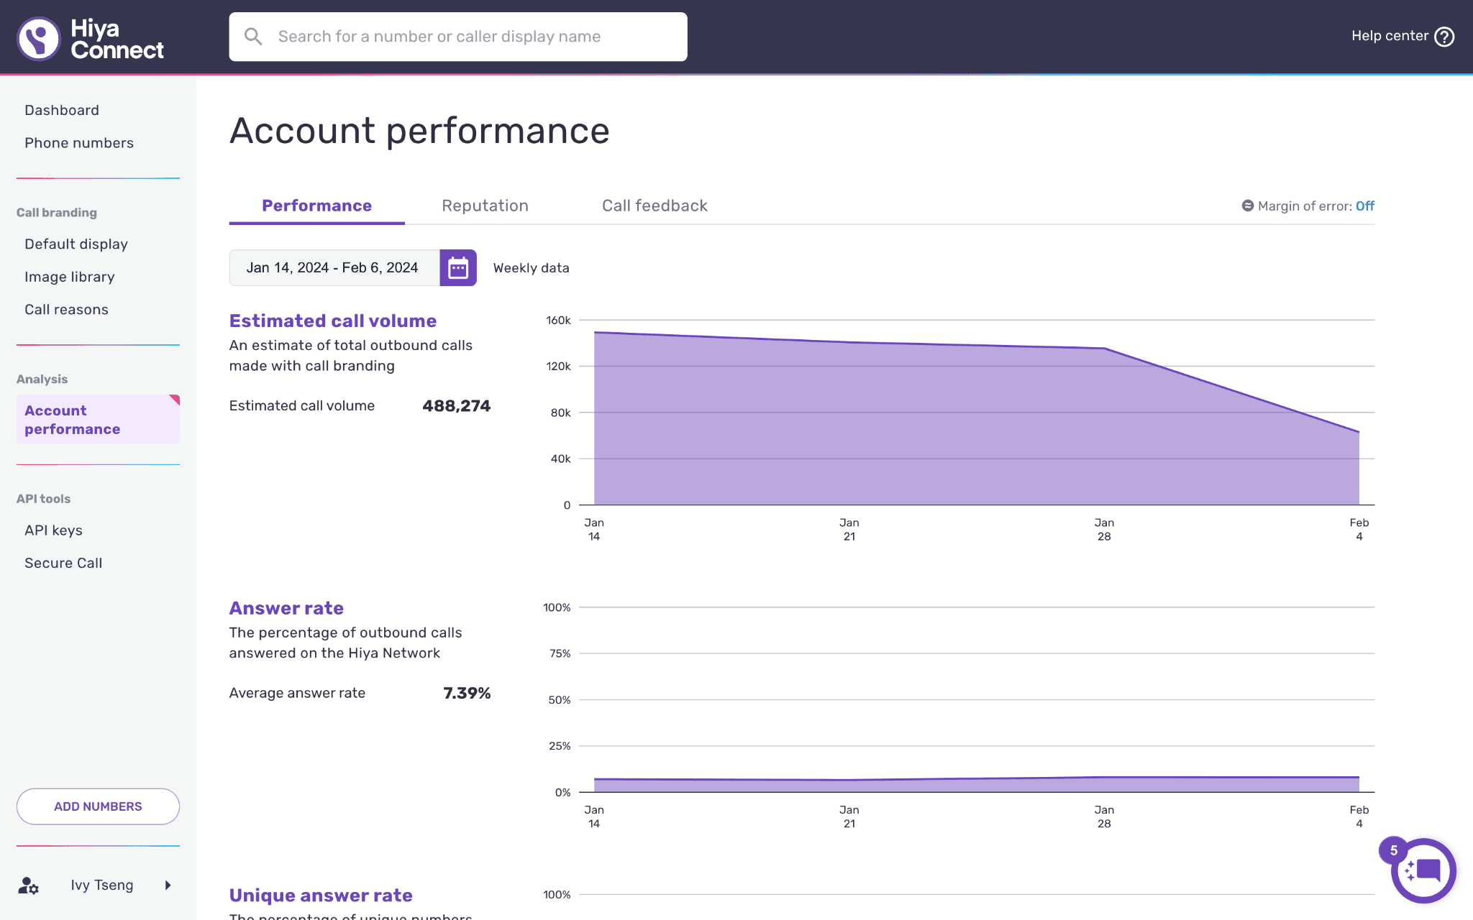Click the 160k axis label on volume chart
The image size is (1473, 920).
pos(558,321)
